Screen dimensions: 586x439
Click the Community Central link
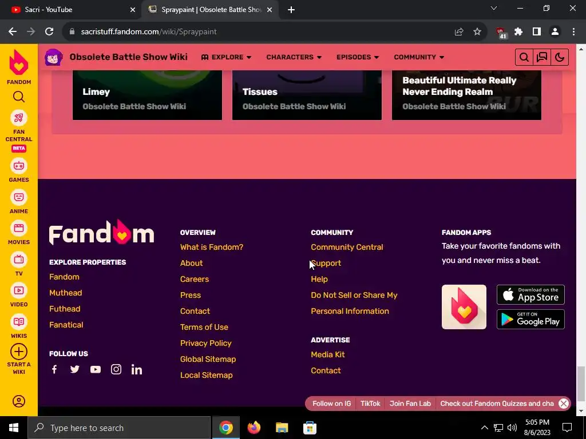point(347,247)
